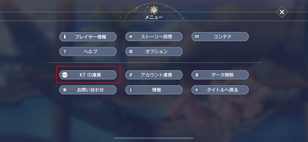Viewport: 308px width, 142px height.
Task: Click the gear icon for options
Action: pyautogui.click(x=131, y=51)
